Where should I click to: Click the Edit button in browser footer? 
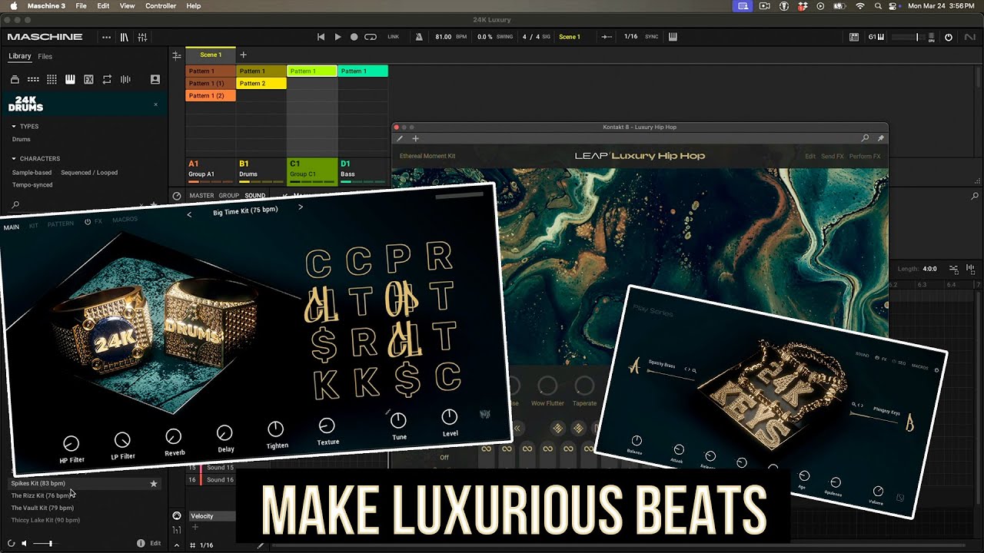[x=155, y=543]
